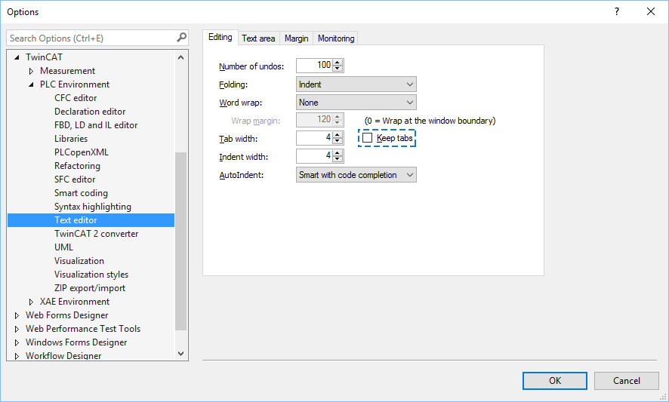Open the AutoIndent dropdown
Viewport: 669px width, 402px height.
[x=356, y=175]
